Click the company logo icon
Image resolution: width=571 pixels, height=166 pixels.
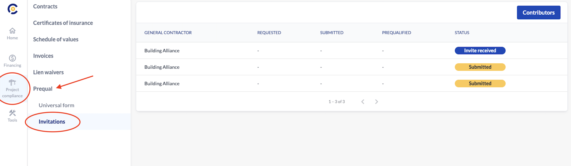[12, 9]
